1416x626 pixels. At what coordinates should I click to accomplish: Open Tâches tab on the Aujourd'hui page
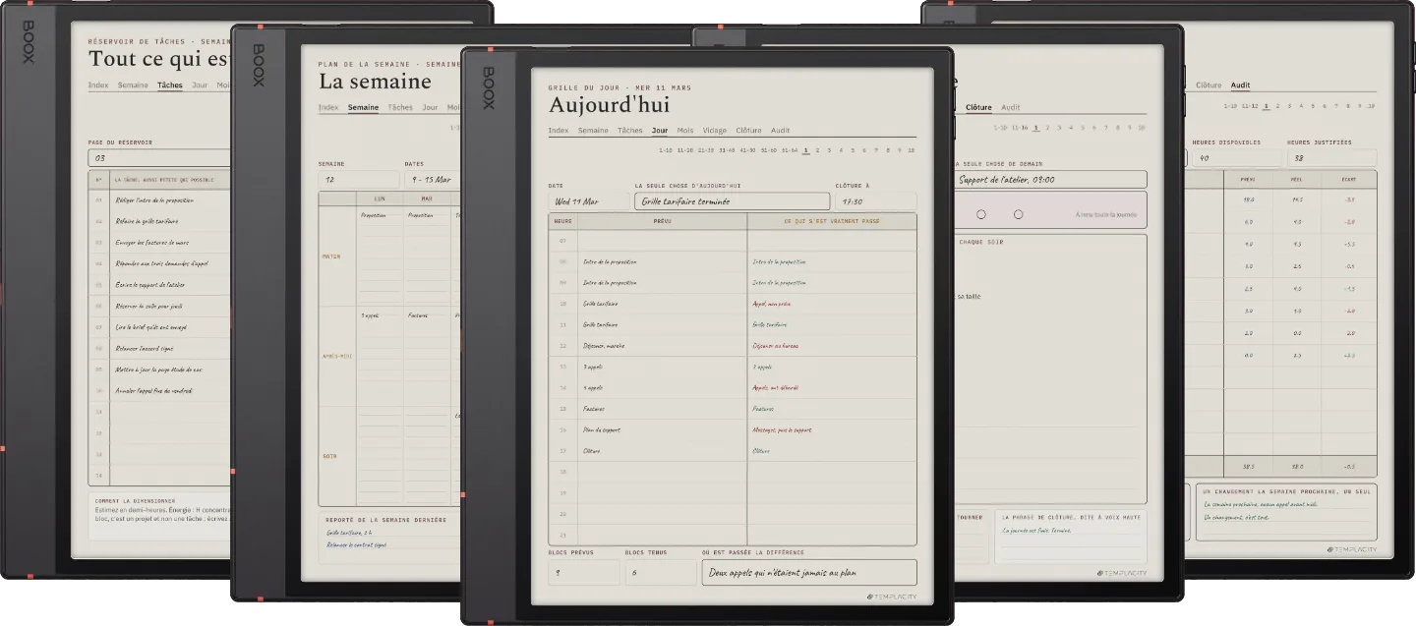point(630,130)
